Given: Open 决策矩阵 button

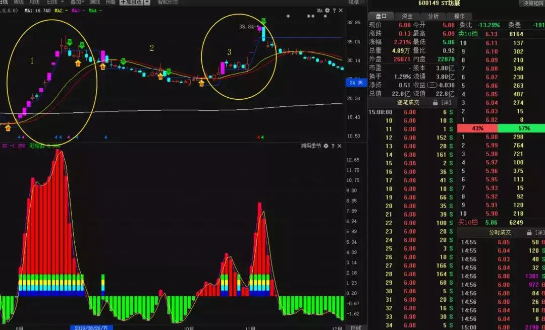Looking at the screenshot, I should coord(532,4).
